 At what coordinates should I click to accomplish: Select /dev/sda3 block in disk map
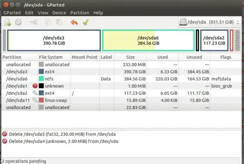point(54,40)
